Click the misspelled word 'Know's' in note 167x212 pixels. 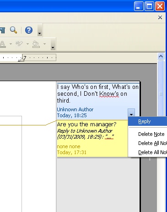coord(109,94)
